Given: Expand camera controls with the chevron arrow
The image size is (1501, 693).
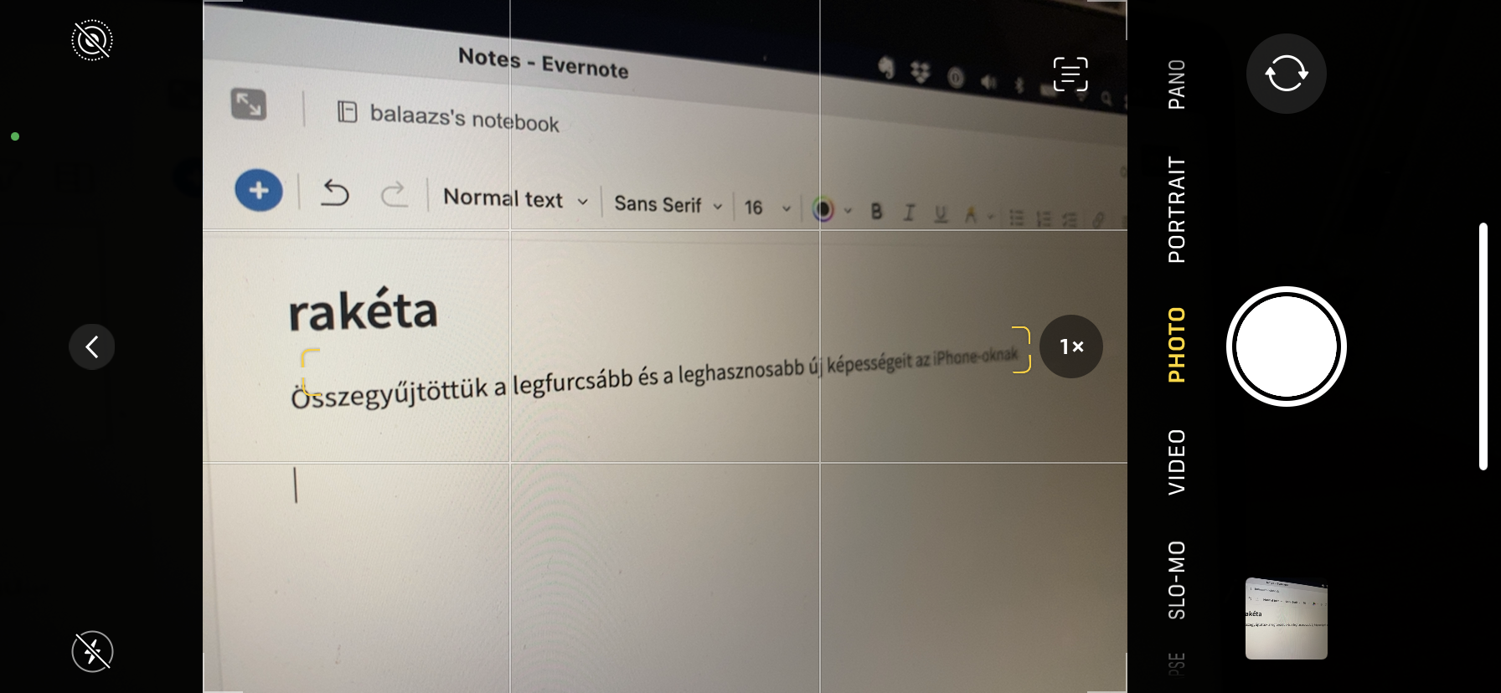Looking at the screenshot, I should point(92,346).
